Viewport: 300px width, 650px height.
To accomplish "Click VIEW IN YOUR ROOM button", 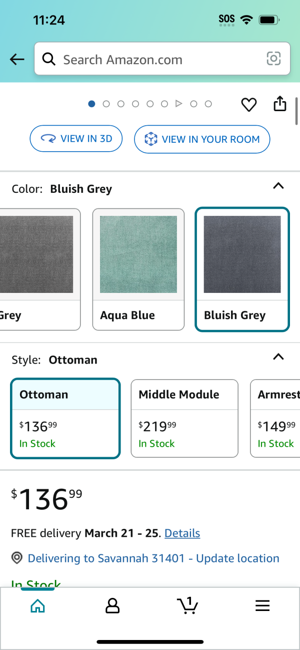I will 202,139.
